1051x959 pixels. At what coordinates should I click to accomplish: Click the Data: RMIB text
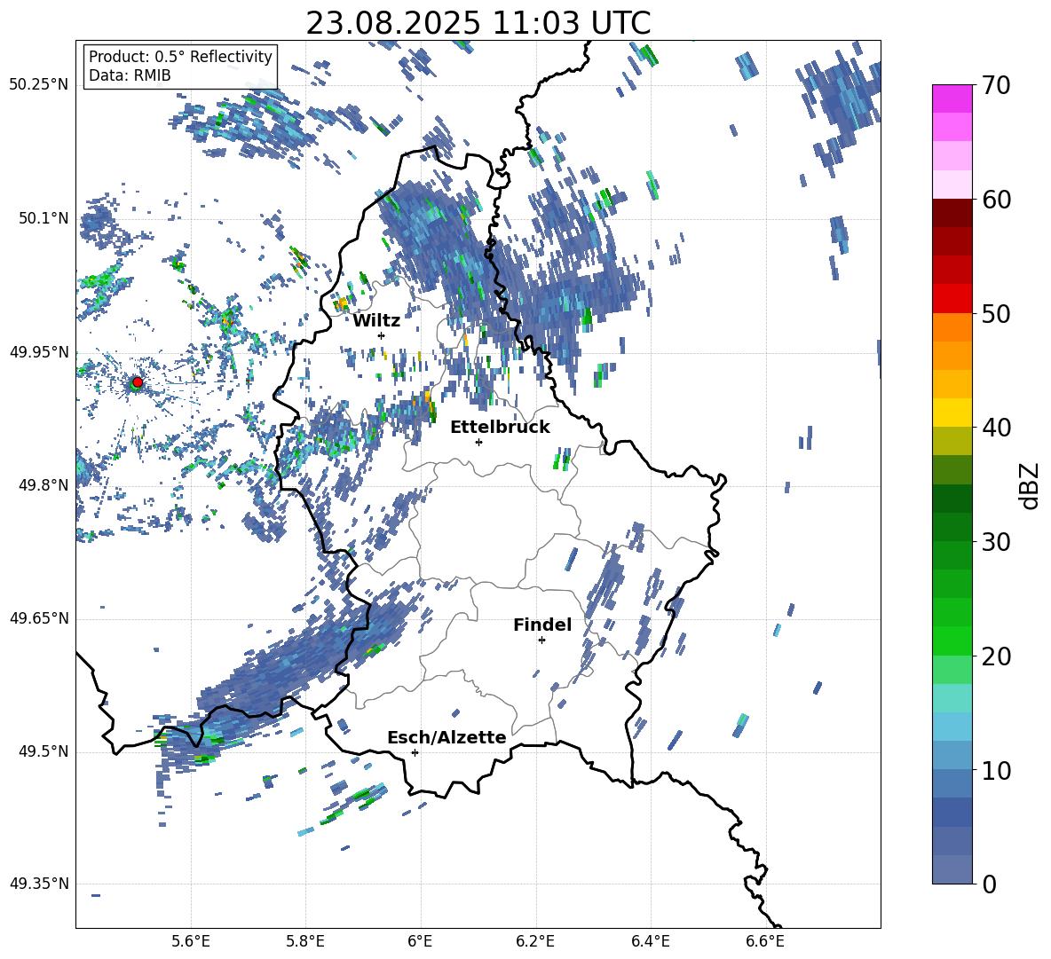click(x=130, y=75)
